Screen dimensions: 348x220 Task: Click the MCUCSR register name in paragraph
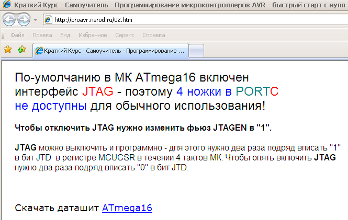tap(117, 157)
